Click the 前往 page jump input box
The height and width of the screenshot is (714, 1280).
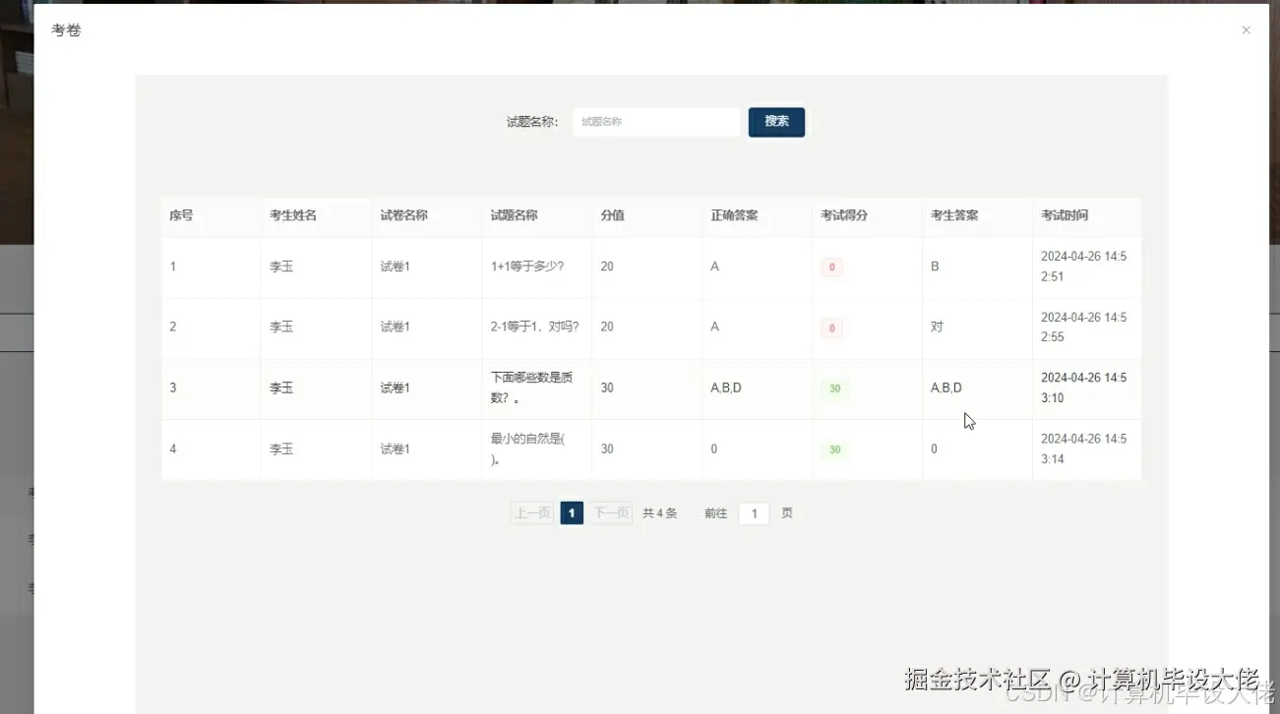[x=753, y=512]
